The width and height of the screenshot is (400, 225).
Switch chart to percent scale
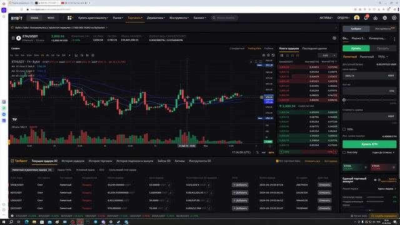[x=257, y=152]
